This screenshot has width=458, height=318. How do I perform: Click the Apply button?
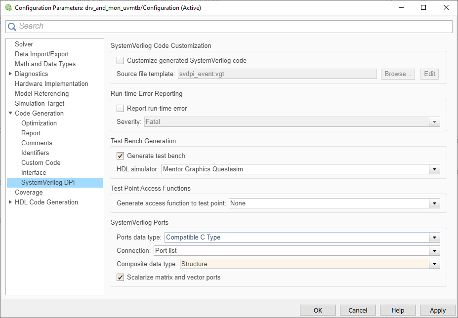tap(437, 311)
